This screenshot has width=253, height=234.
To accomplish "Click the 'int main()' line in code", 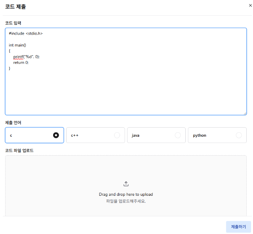I will coord(17,45).
